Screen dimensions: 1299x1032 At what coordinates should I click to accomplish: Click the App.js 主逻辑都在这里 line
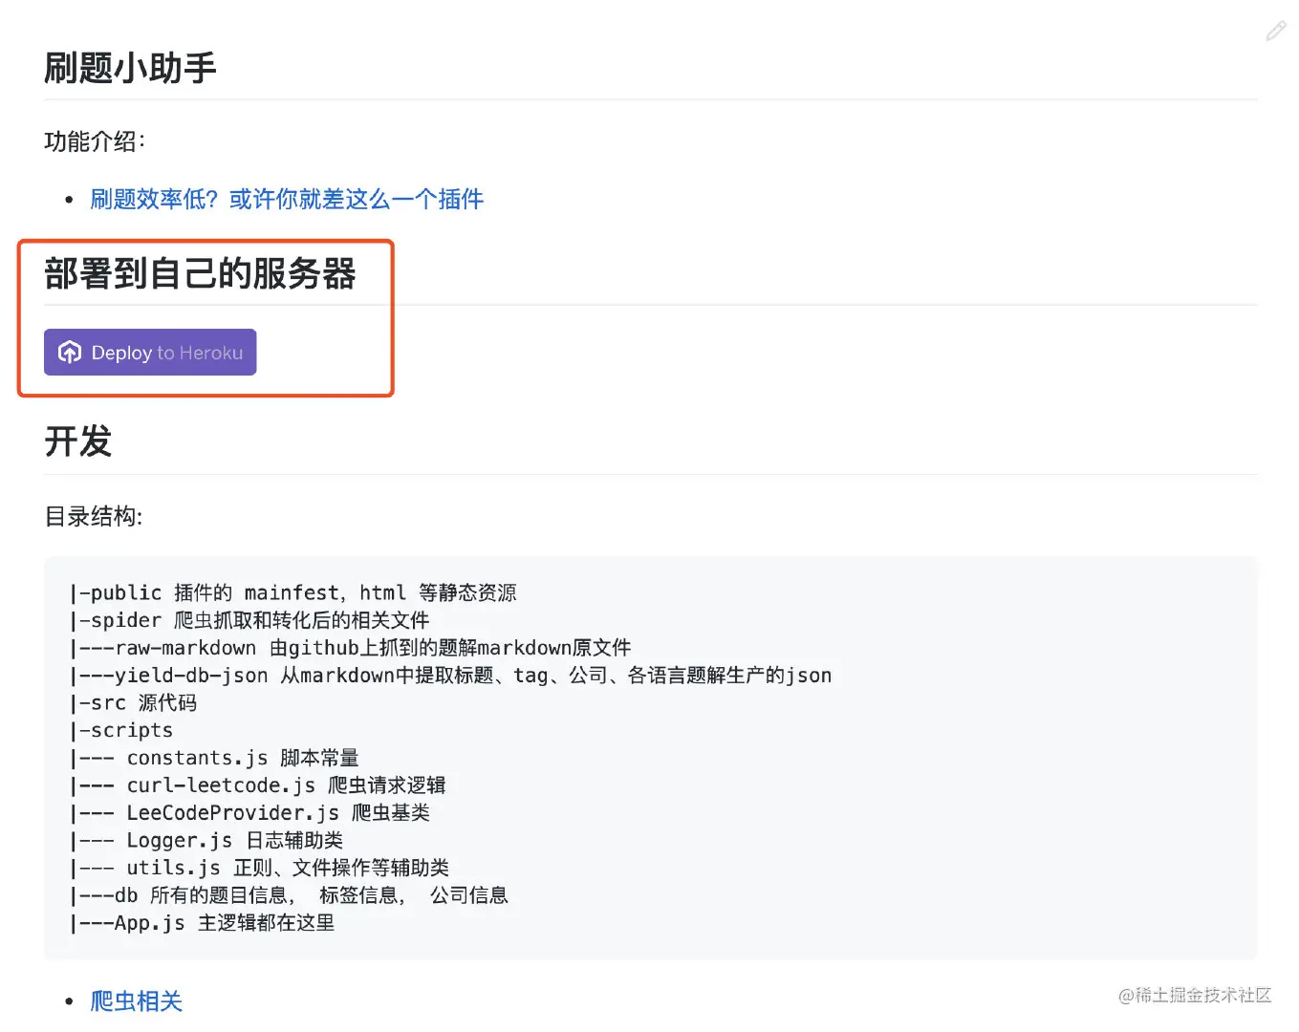pyautogui.click(x=202, y=923)
